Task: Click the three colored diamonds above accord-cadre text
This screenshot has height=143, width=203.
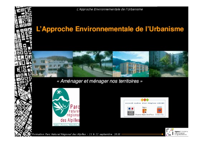Action: (x=145, y=100)
